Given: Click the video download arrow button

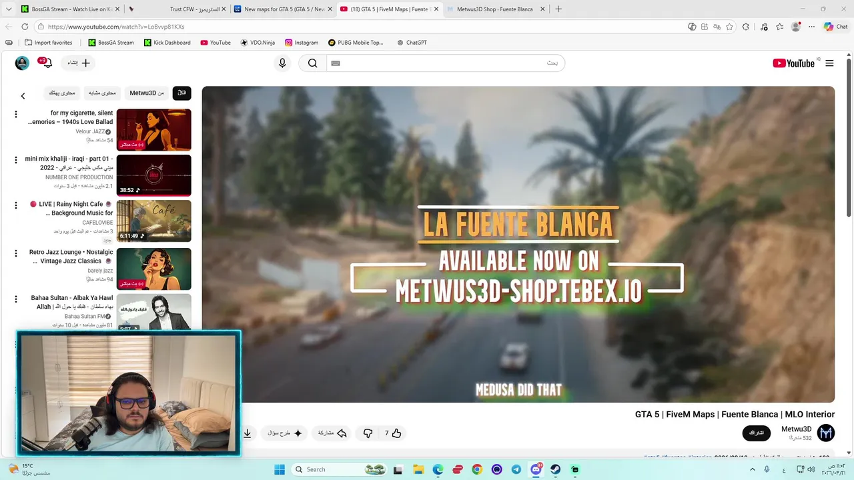Looking at the screenshot, I should tap(247, 433).
